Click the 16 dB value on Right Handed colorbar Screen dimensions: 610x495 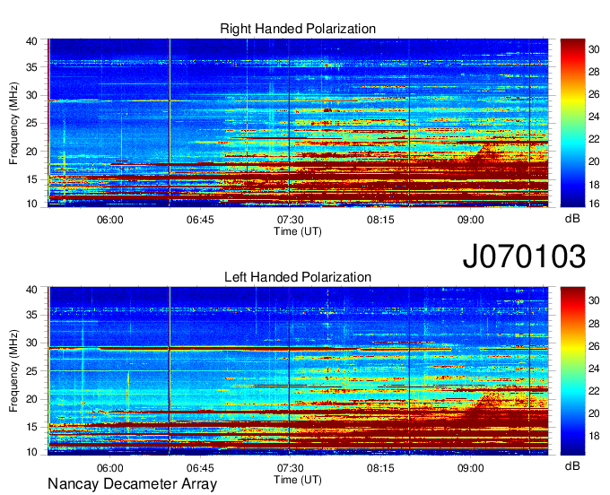[x=594, y=204]
